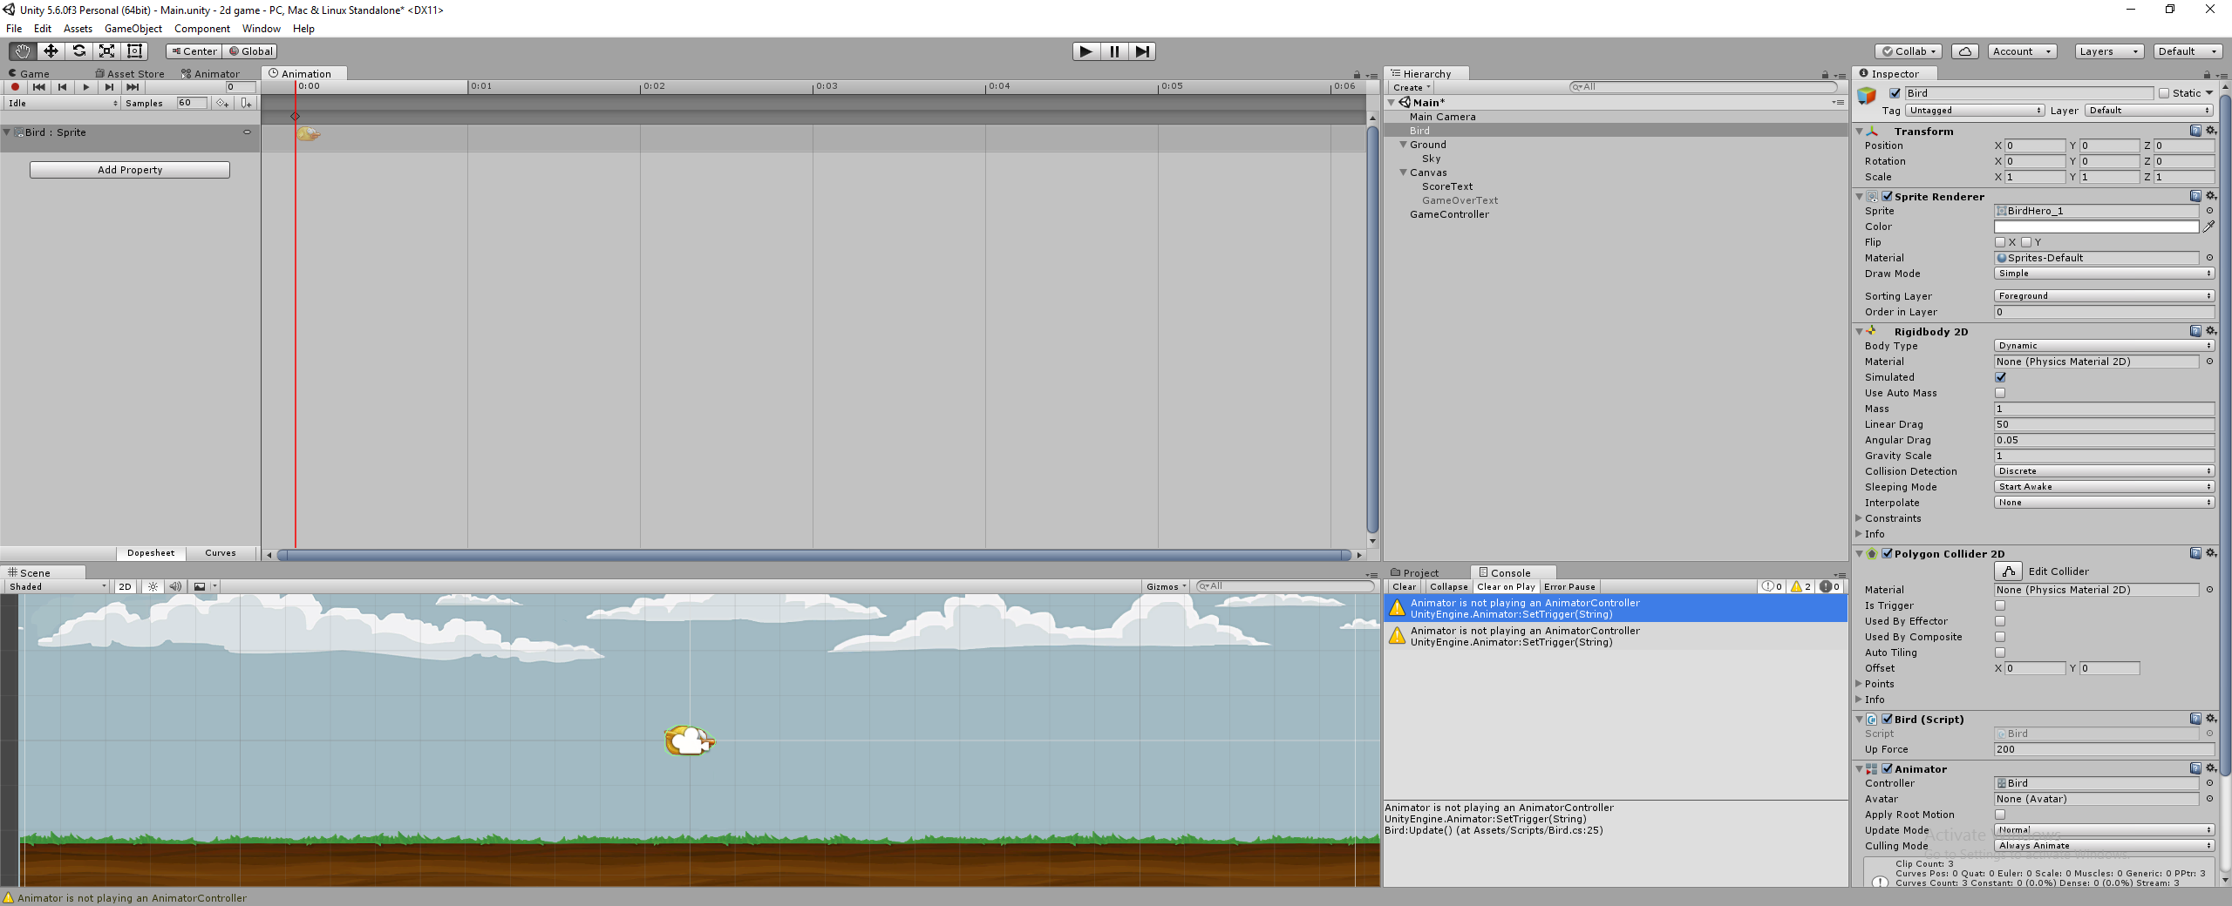Open the Asset Store tab
This screenshot has height=906, width=2232.
coord(130,74)
